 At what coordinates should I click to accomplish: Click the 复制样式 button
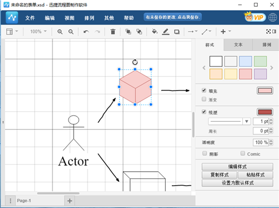[219, 175]
